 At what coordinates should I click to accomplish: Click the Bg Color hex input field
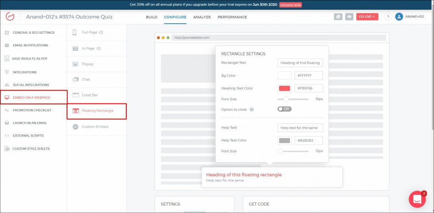click(x=309, y=76)
